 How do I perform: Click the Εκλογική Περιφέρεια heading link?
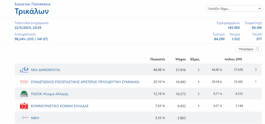point(32,4)
